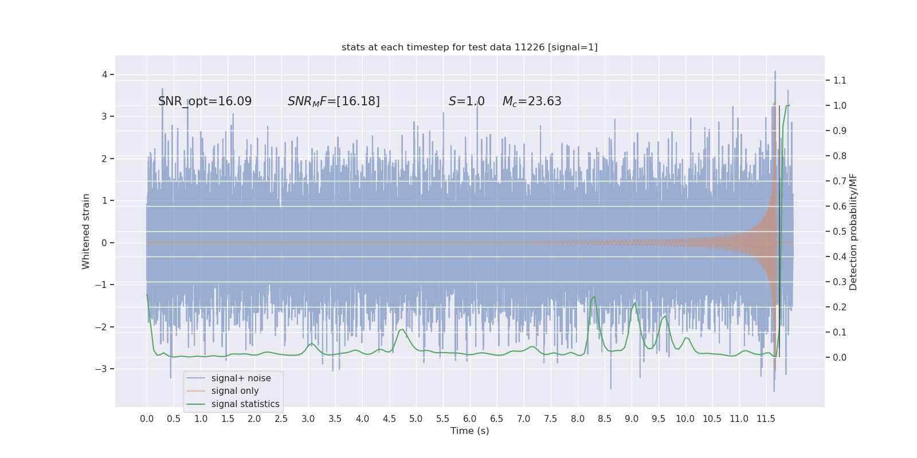This screenshot has width=917, height=458.
Task: Click the time axis tick label 5.0
Action: click(x=416, y=418)
